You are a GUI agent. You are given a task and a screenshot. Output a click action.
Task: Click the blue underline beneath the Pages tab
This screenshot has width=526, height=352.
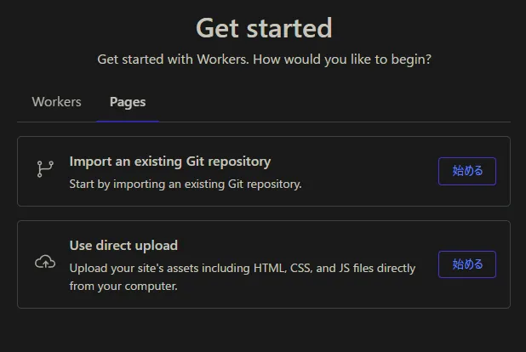coord(128,122)
